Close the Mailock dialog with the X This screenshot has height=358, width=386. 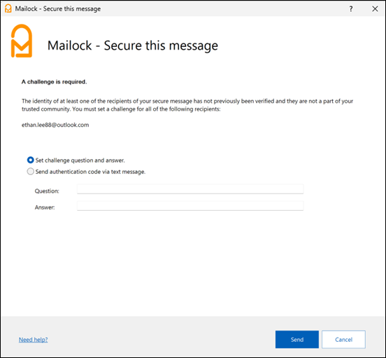375,9
